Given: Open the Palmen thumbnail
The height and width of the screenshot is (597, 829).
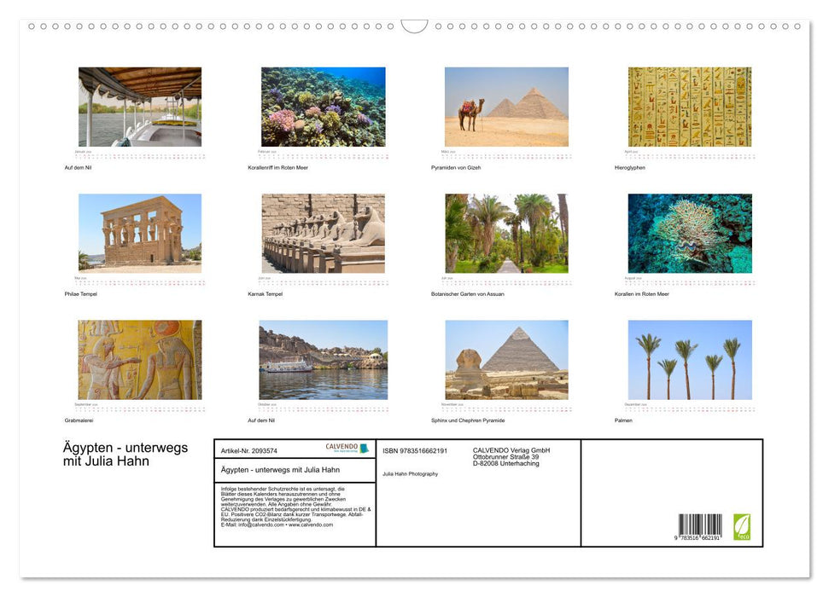Looking at the screenshot, I should pyautogui.click(x=690, y=360).
